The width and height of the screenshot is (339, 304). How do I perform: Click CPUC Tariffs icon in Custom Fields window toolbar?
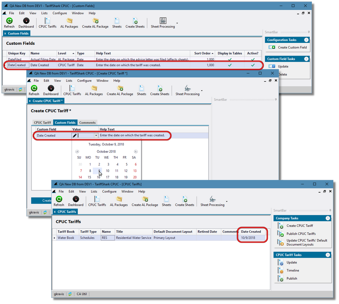click(x=47, y=21)
